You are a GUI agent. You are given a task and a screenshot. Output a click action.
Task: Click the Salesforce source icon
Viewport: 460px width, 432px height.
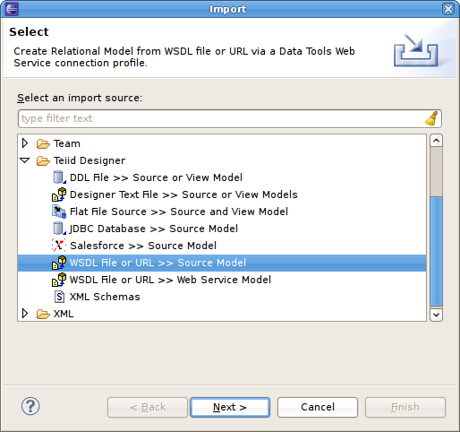(x=58, y=246)
